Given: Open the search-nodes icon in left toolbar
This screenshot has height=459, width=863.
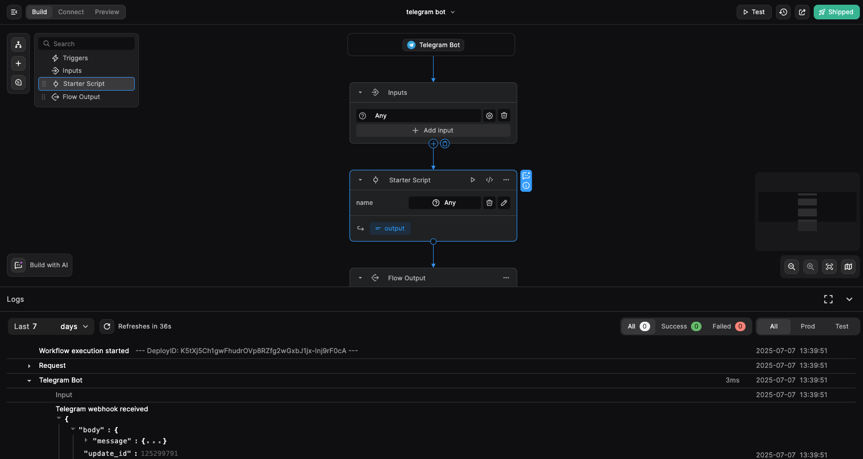Looking at the screenshot, I should [18, 82].
